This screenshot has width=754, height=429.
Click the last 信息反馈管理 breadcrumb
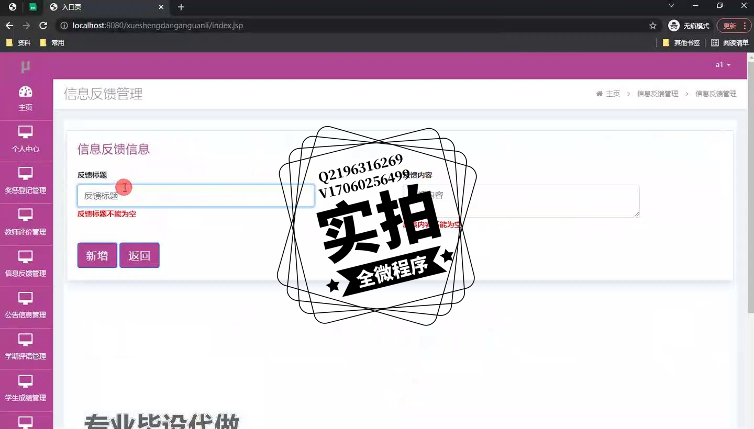[x=716, y=94]
